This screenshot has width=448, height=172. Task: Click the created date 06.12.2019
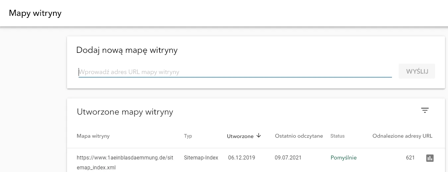(241, 158)
